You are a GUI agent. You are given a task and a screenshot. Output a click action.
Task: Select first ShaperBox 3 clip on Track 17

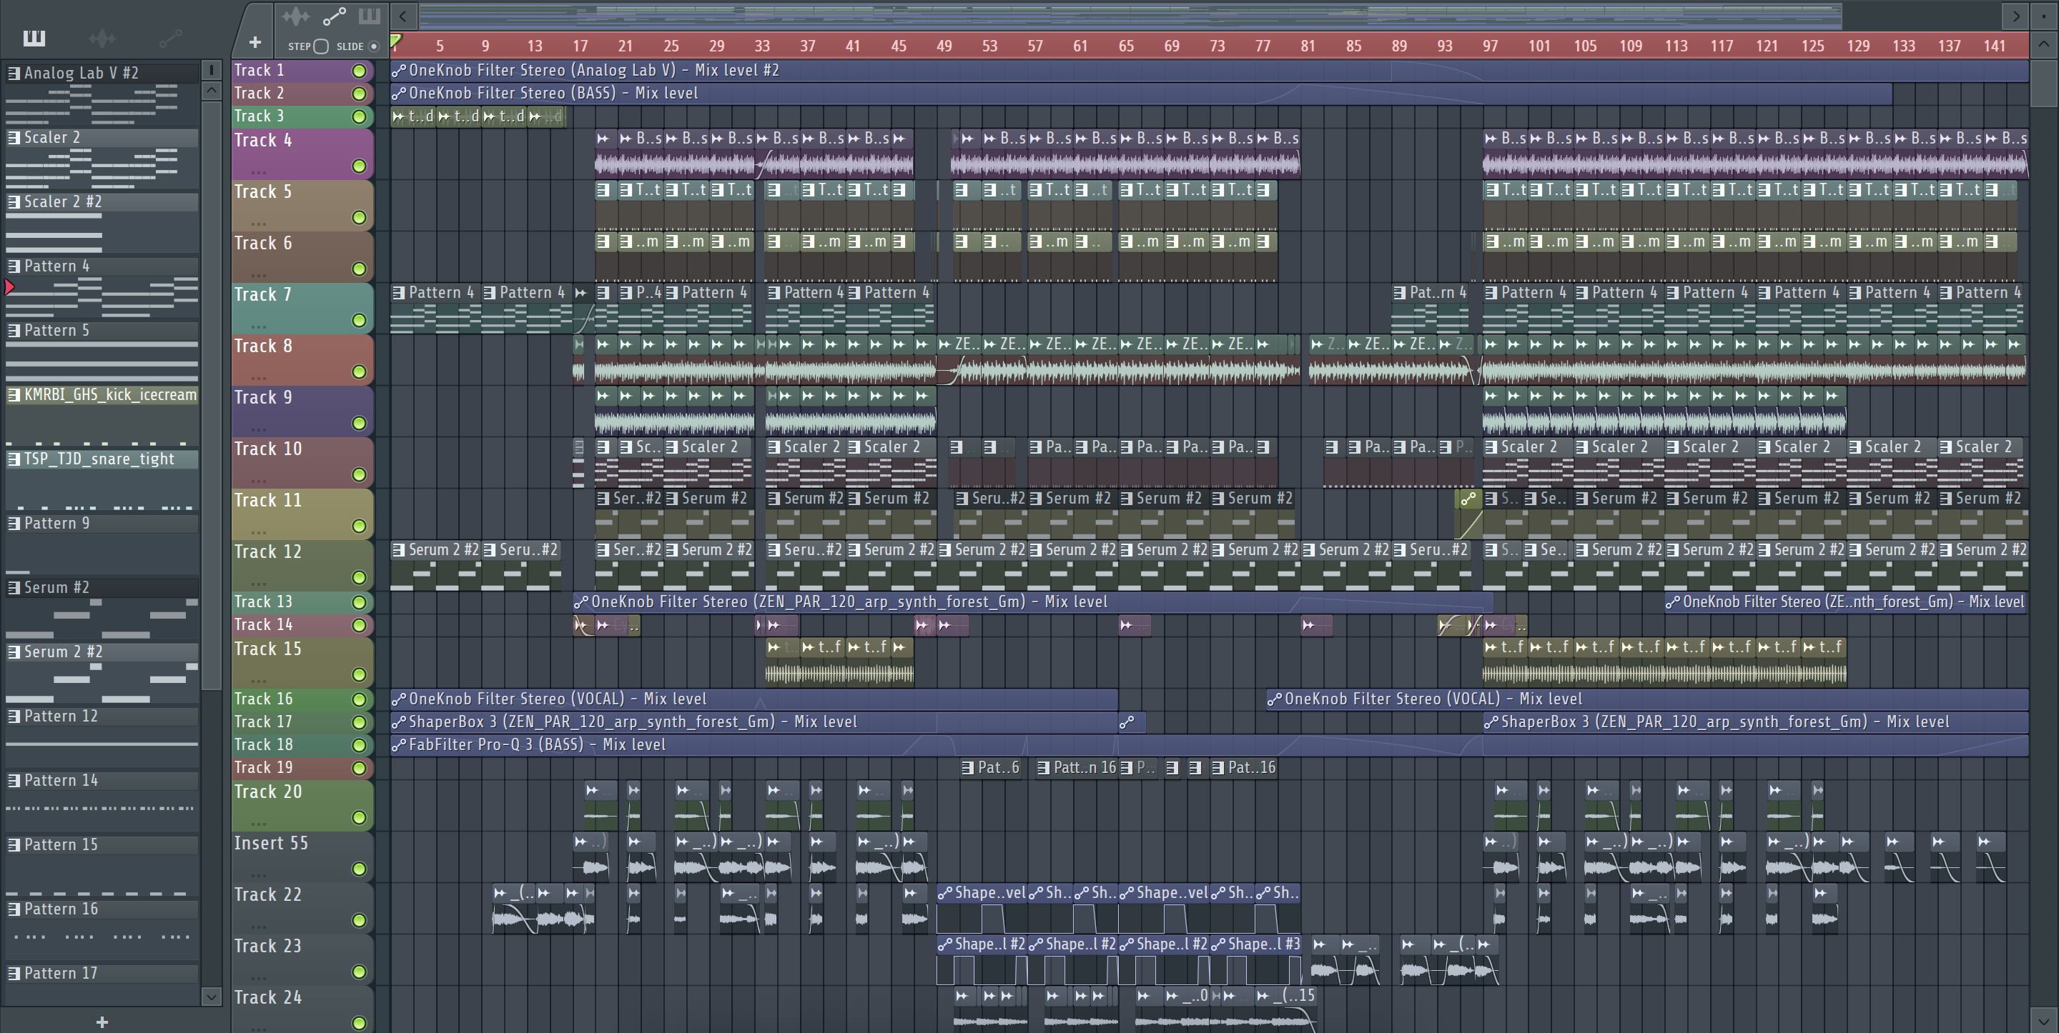pos(754,722)
